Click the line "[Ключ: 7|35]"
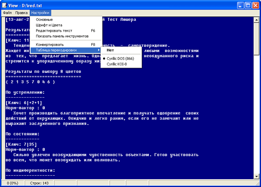The height and width of the screenshot is (187, 261). click(x=21, y=144)
